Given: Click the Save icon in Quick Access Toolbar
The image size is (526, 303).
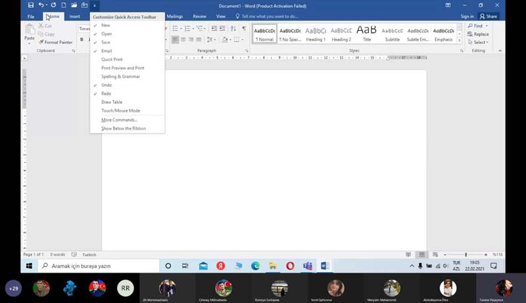Looking at the screenshot, I should (31, 5).
